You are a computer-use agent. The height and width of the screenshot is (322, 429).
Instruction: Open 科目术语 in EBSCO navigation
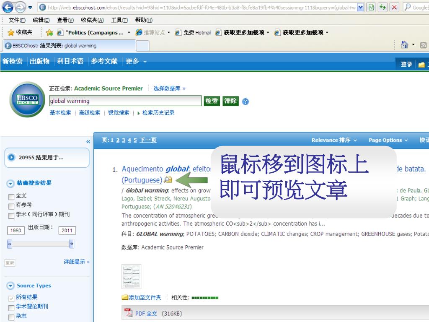point(70,61)
